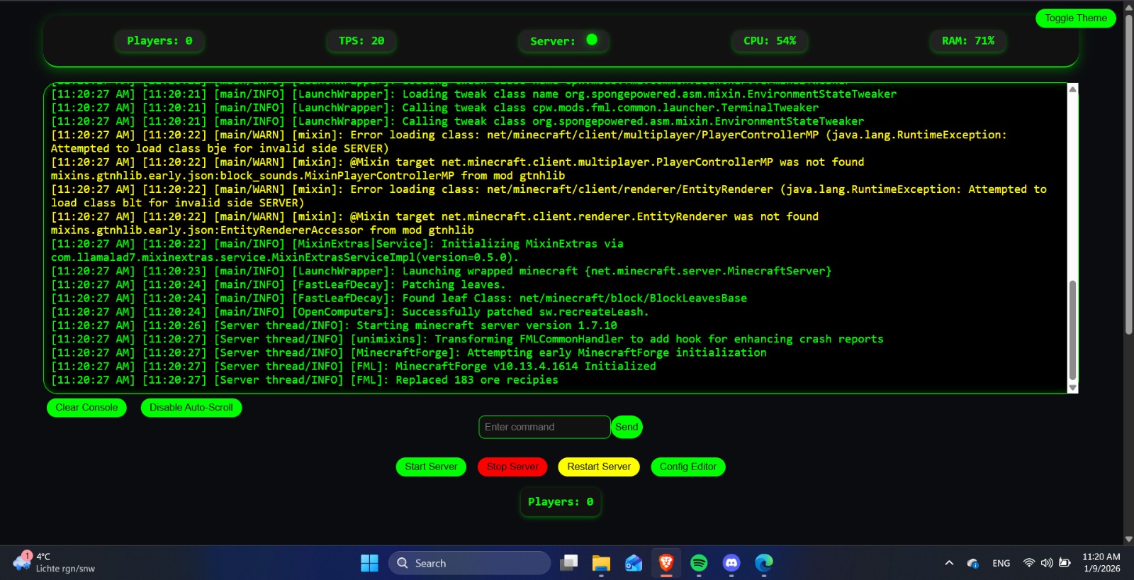Screen dimensions: 1134x580
Task: Open Microsoft Edge from the taskbar
Action: [x=764, y=563]
